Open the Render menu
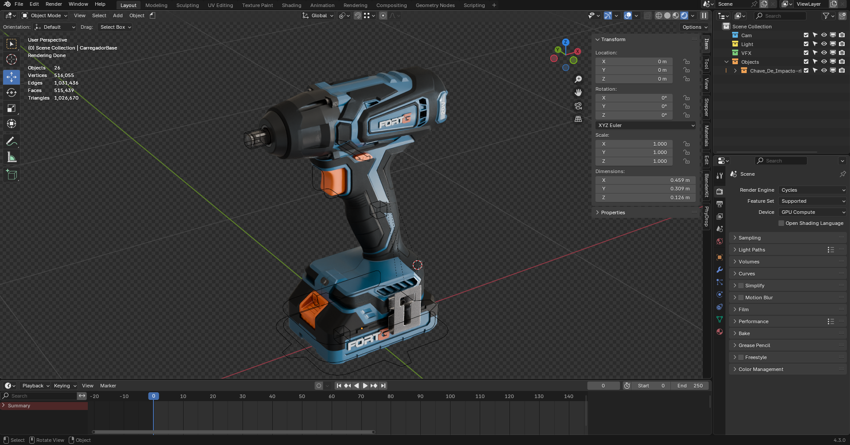The image size is (850, 445). pos(54,4)
